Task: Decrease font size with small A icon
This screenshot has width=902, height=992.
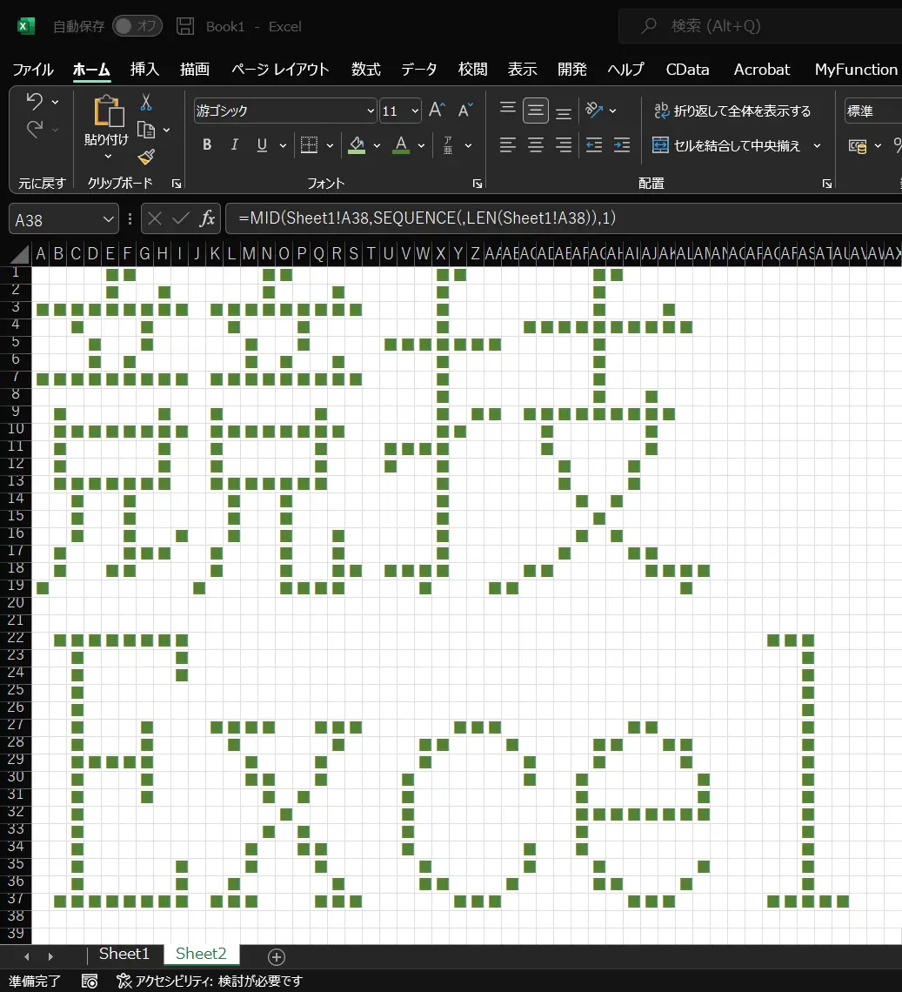Action: [x=464, y=111]
